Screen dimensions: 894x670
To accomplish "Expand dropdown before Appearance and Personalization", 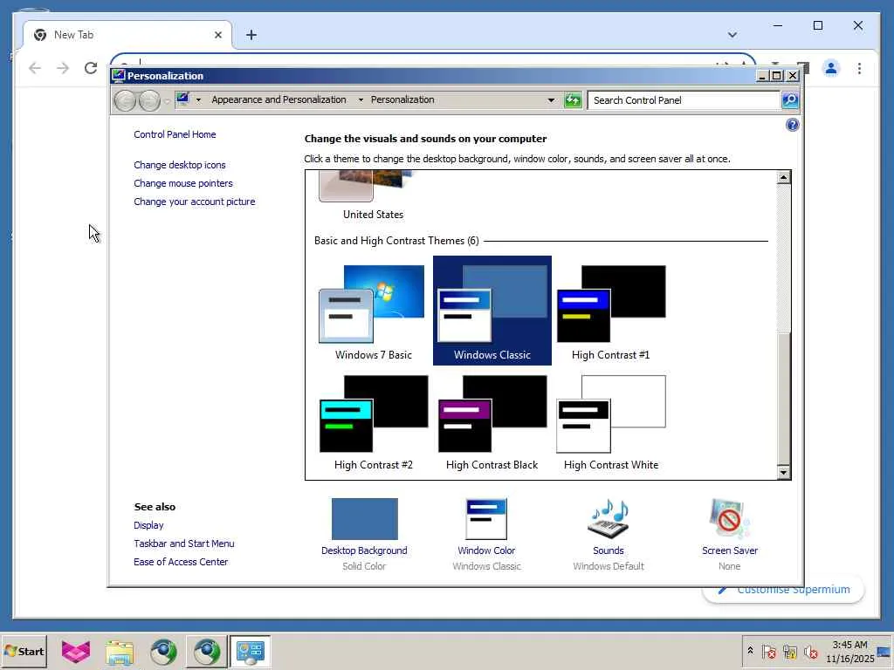I will [x=198, y=100].
